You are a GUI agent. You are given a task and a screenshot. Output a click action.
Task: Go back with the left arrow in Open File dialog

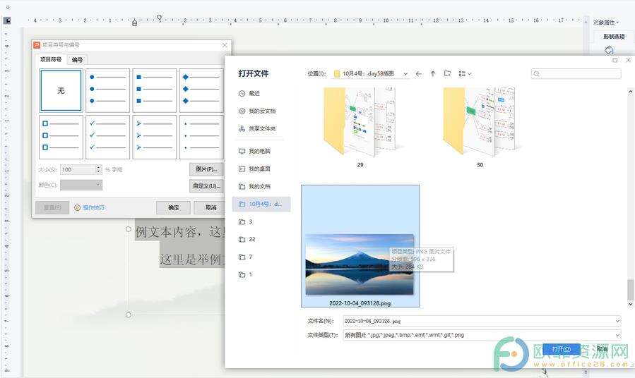pos(419,73)
